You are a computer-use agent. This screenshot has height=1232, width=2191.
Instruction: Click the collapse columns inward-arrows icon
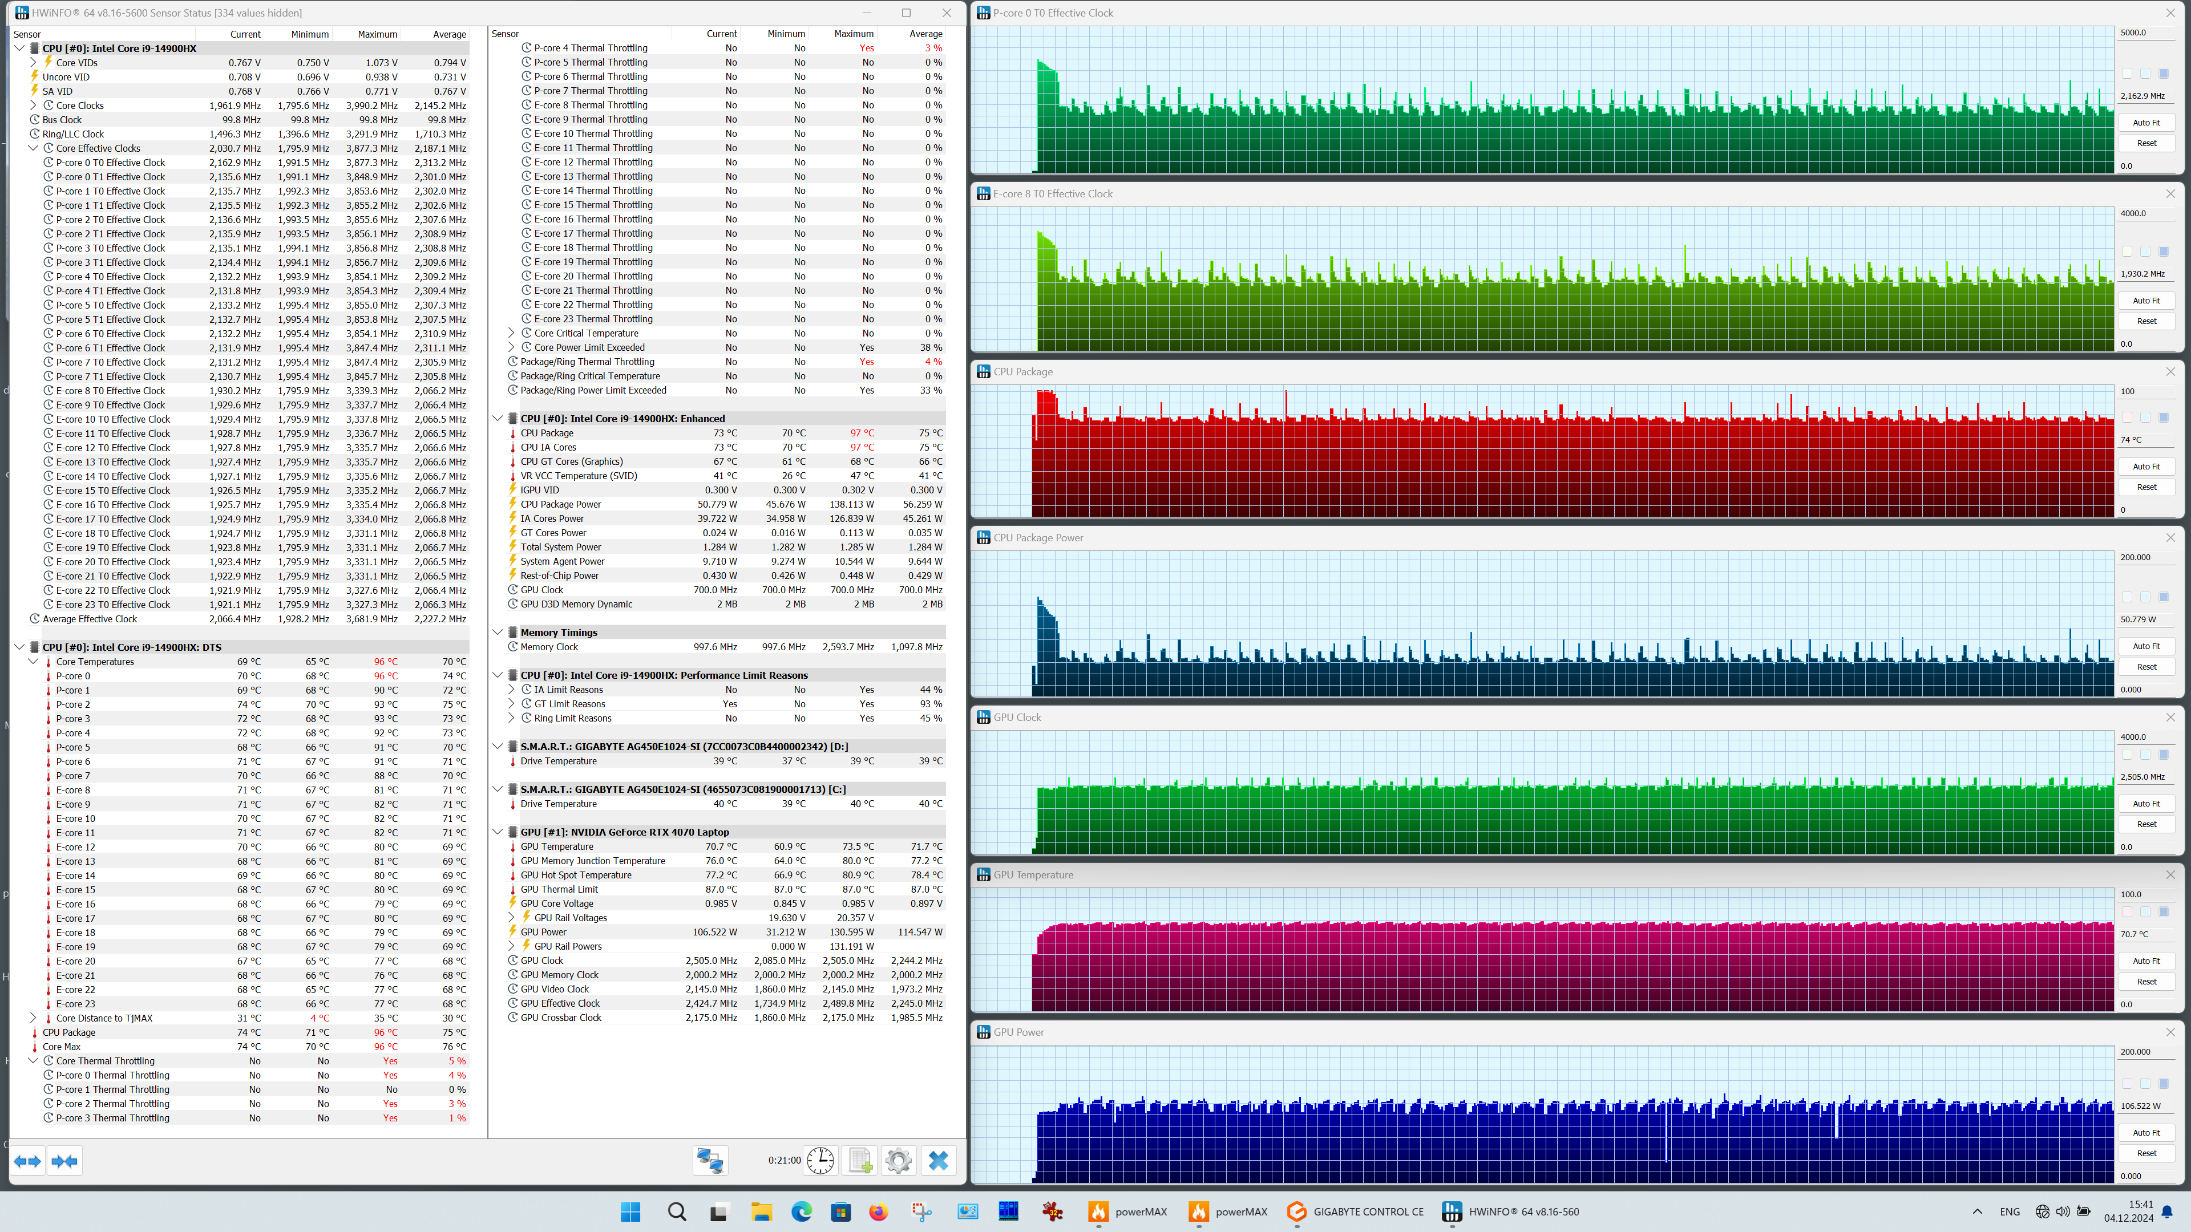click(x=64, y=1161)
